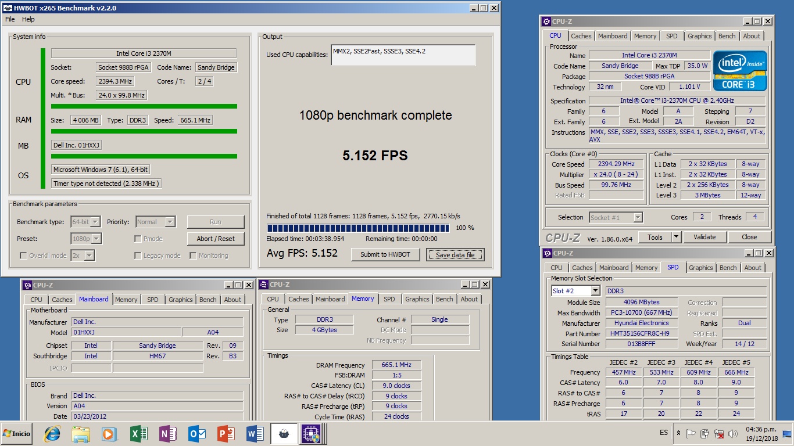Open Excel from the taskbar
Image resolution: width=794 pixels, height=446 pixels.
point(140,433)
